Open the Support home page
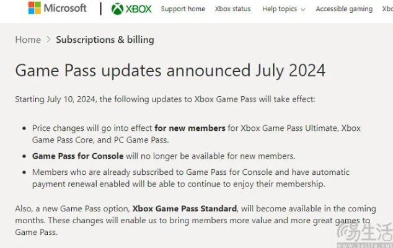This screenshot has width=393, height=248. click(x=183, y=9)
